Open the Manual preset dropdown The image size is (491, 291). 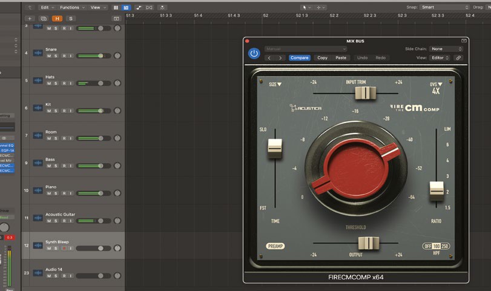pyautogui.click(x=306, y=49)
